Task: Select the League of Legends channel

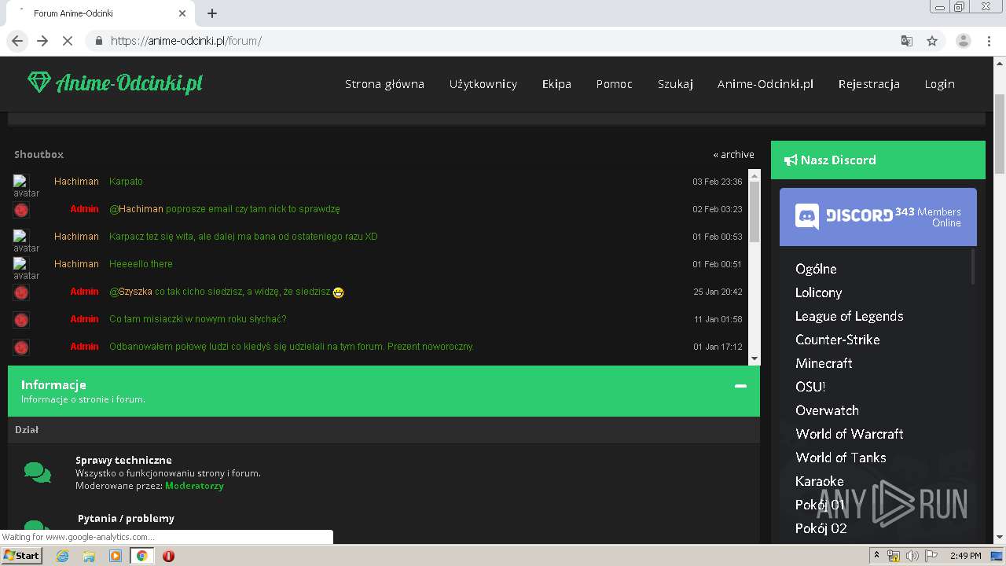Action: click(849, 316)
